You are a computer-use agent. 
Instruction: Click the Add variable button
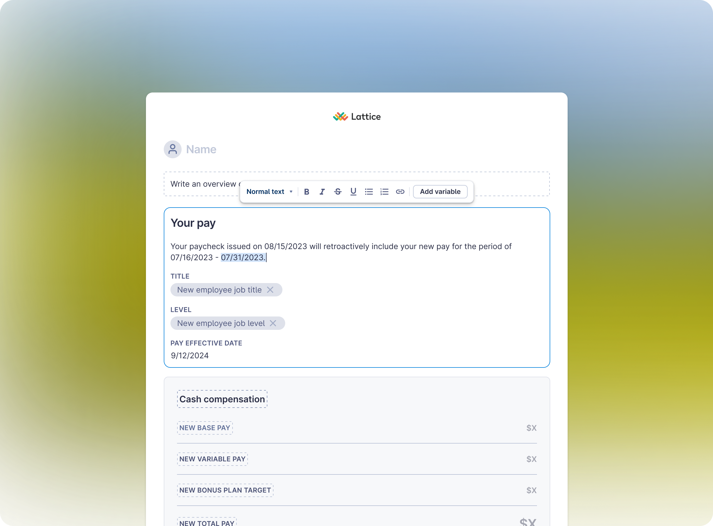(x=440, y=191)
